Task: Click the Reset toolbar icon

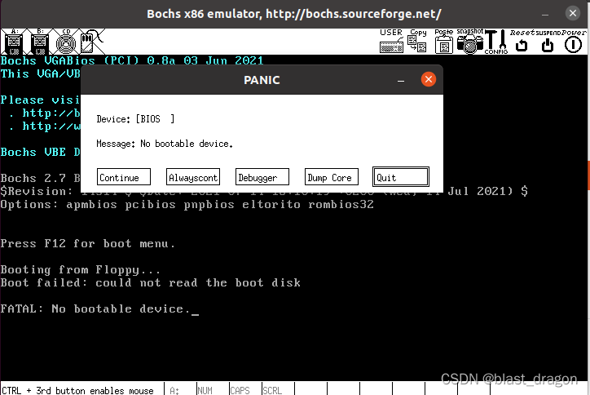Action: 522,42
